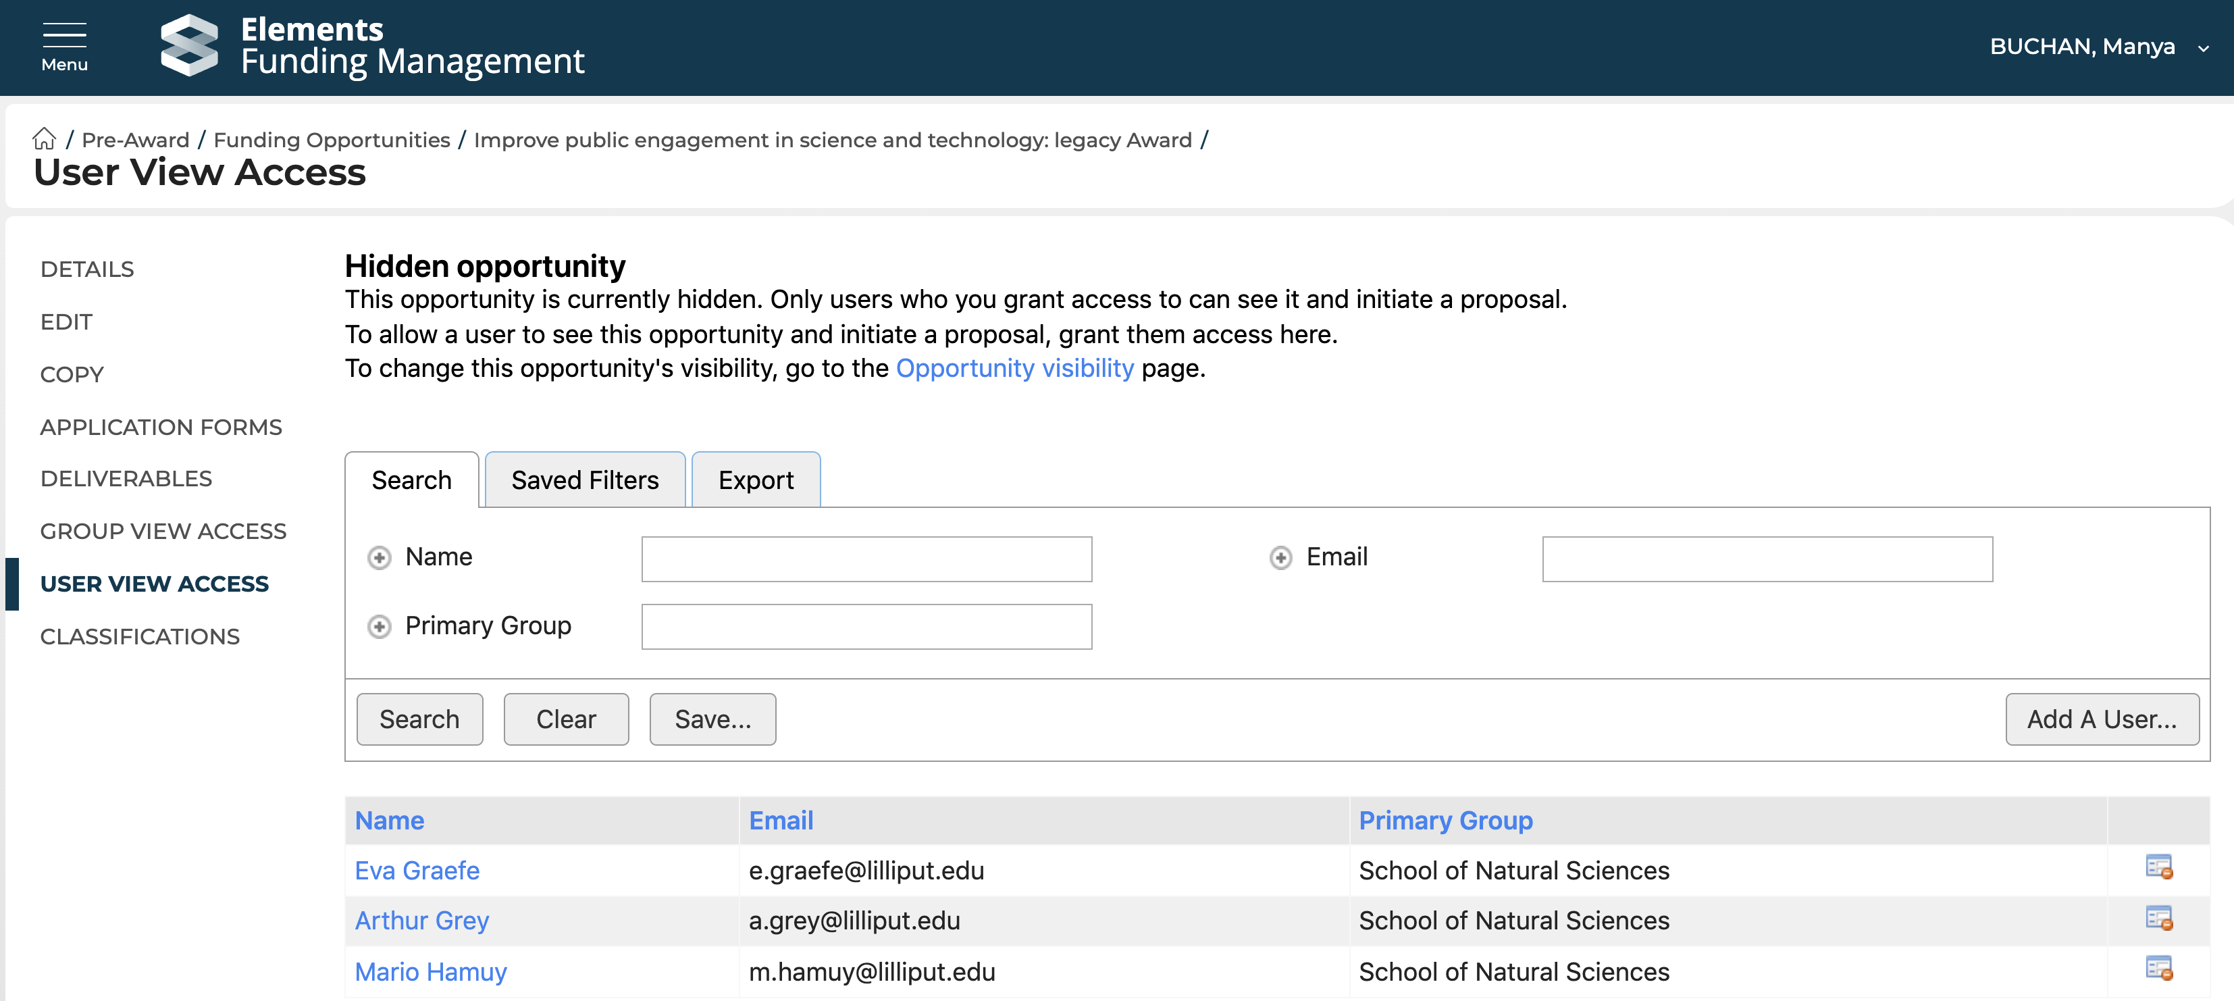This screenshot has height=1001, width=2234.
Task: Expand the Email filter plus icon
Action: (1280, 558)
